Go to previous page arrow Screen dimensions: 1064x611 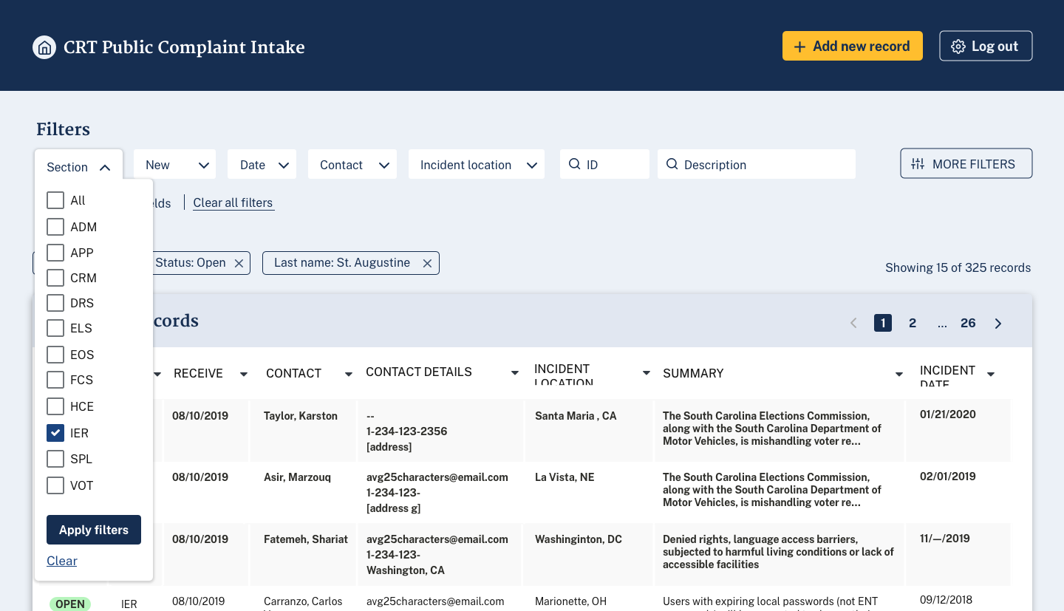(x=853, y=323)
